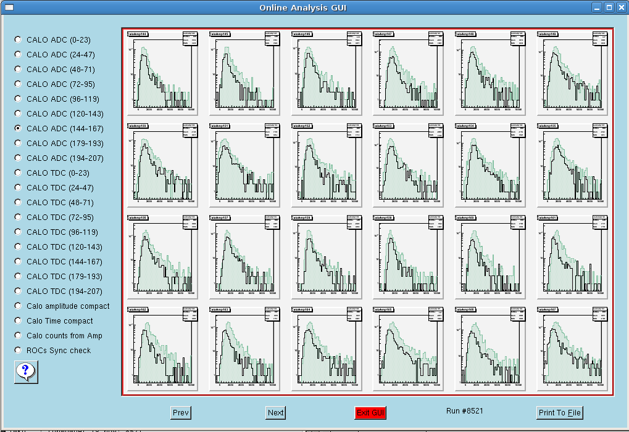Open the CaloAmp149 histogram plot
The width and height of the screenshot is (629, 432).
coord(572,73)
